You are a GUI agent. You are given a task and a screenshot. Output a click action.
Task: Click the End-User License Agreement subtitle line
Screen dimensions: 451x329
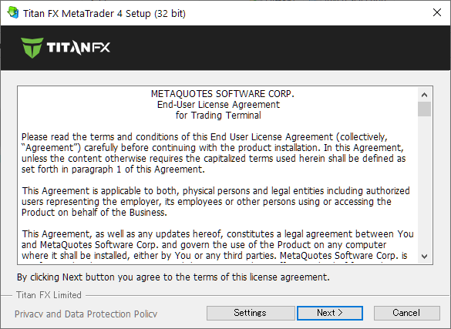click(218, 105)
